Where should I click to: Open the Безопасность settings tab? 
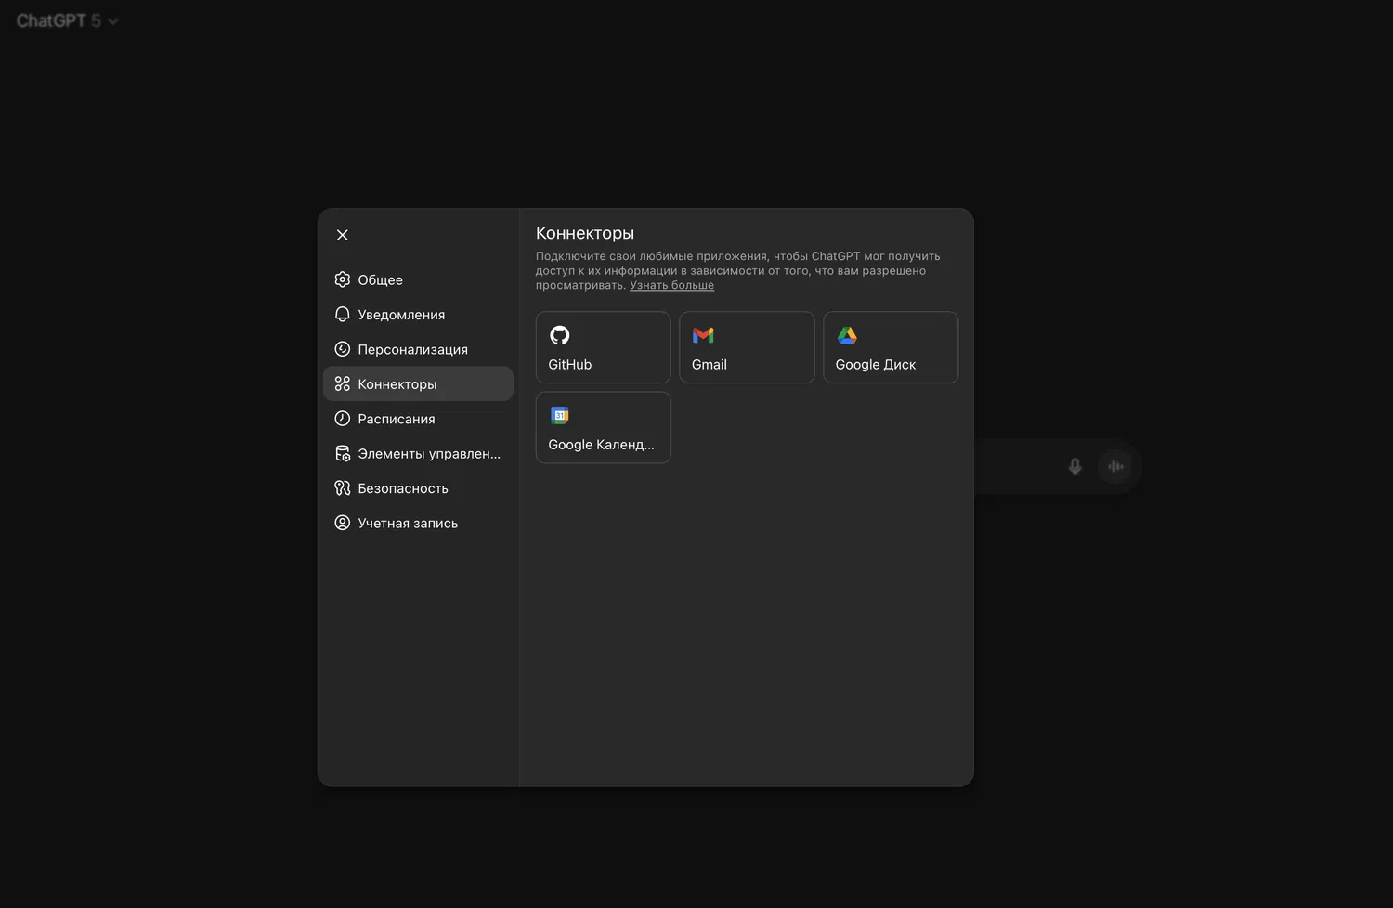[x=418, y=488]
